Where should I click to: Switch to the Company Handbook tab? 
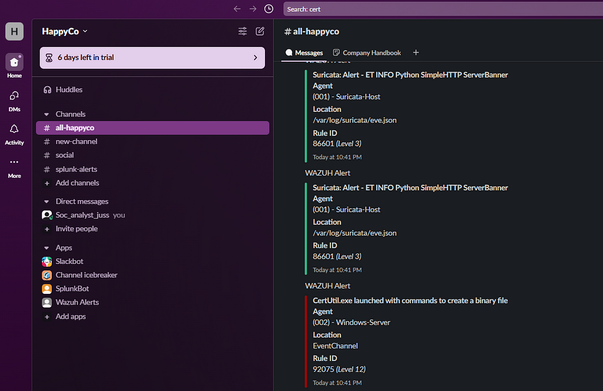367,52
